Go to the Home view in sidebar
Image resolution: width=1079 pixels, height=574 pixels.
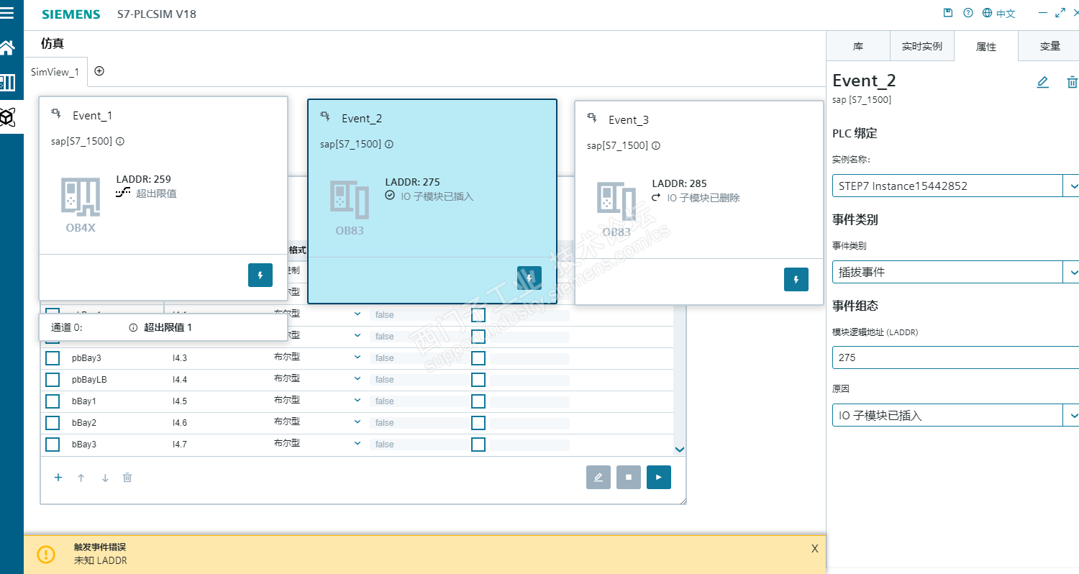tap(7, 48)
